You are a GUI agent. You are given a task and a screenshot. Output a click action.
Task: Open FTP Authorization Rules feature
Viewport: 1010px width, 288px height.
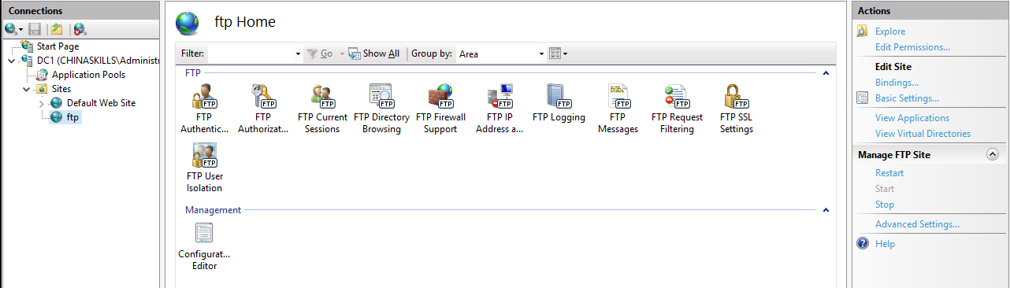coord(263,109)
